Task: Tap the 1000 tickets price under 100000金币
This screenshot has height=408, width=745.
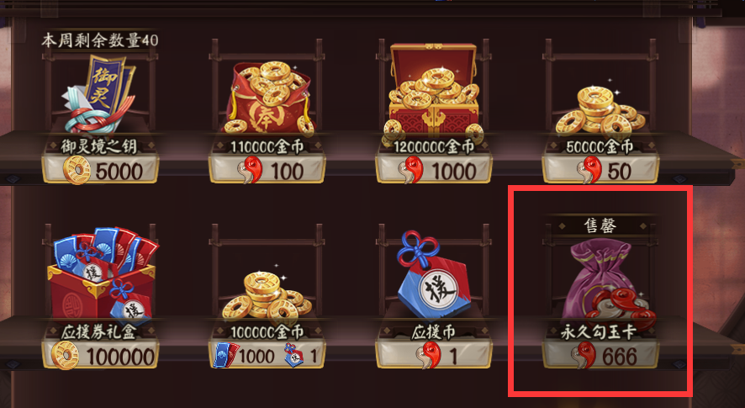Action: (x=245, y=356)
